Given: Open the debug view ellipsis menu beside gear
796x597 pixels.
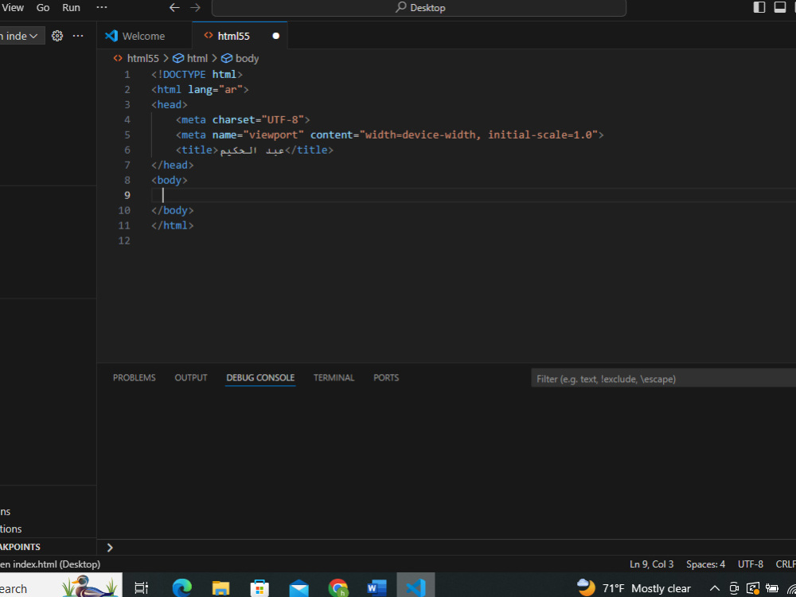Looking at the screenshot, I should (78, 36).
